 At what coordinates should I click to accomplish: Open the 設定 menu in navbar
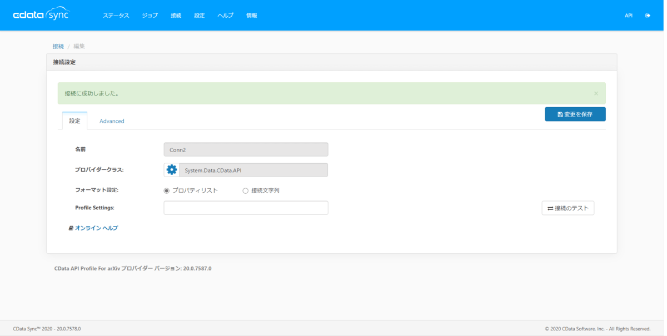tap(200, 16)
